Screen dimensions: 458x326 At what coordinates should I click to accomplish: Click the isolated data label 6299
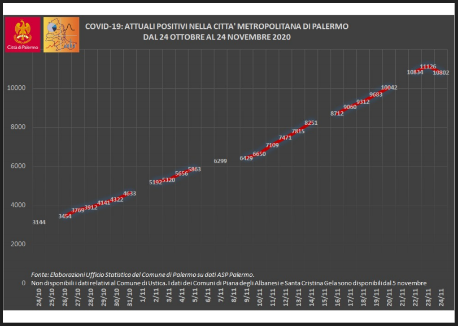coord(220,162)
